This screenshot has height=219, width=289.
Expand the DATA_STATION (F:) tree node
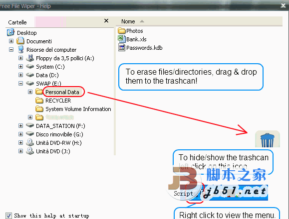(x=20, y=125)
